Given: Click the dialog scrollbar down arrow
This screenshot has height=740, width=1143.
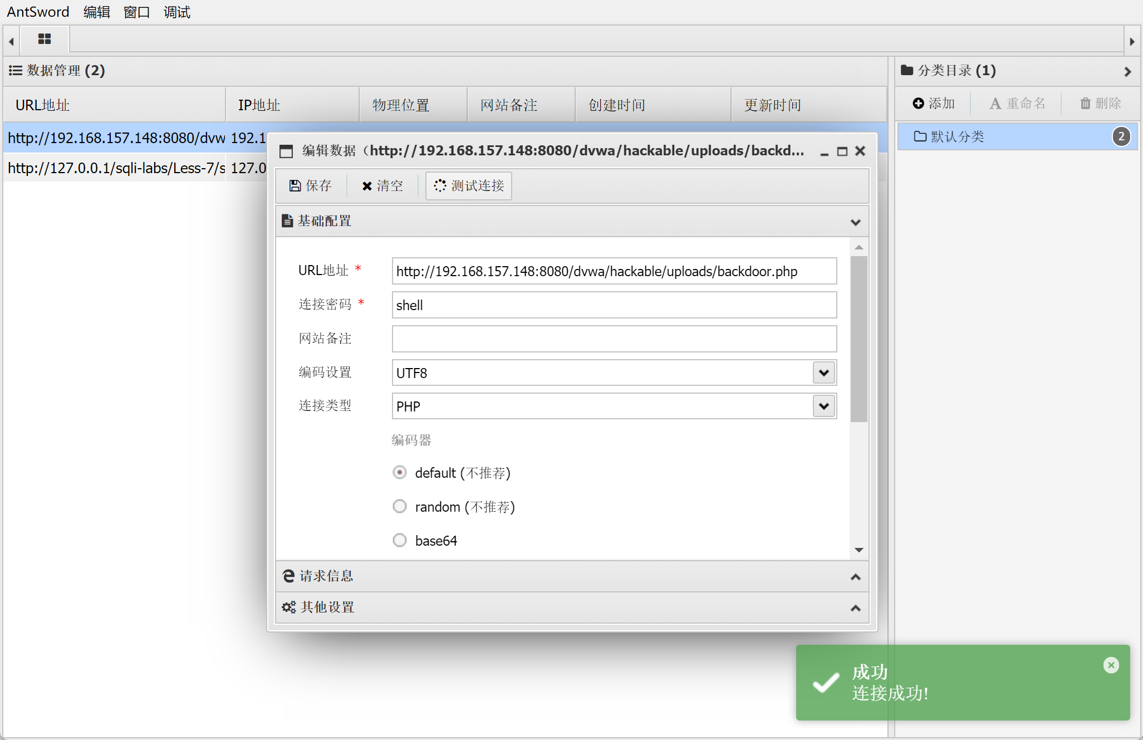Looking at the screenshot, I should (859, 550).
